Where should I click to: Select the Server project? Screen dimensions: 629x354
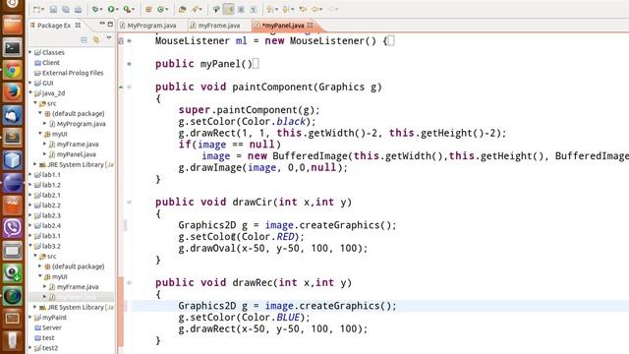click(x=52, y=327)
